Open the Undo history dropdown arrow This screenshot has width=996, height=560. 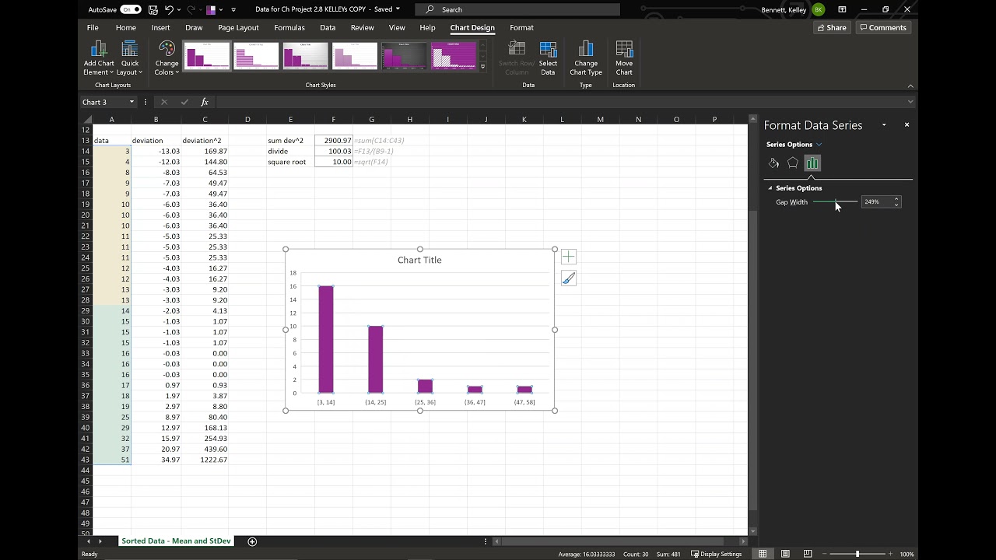point(179,9)
